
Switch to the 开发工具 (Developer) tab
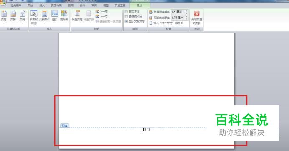click(x=120, y=5)
